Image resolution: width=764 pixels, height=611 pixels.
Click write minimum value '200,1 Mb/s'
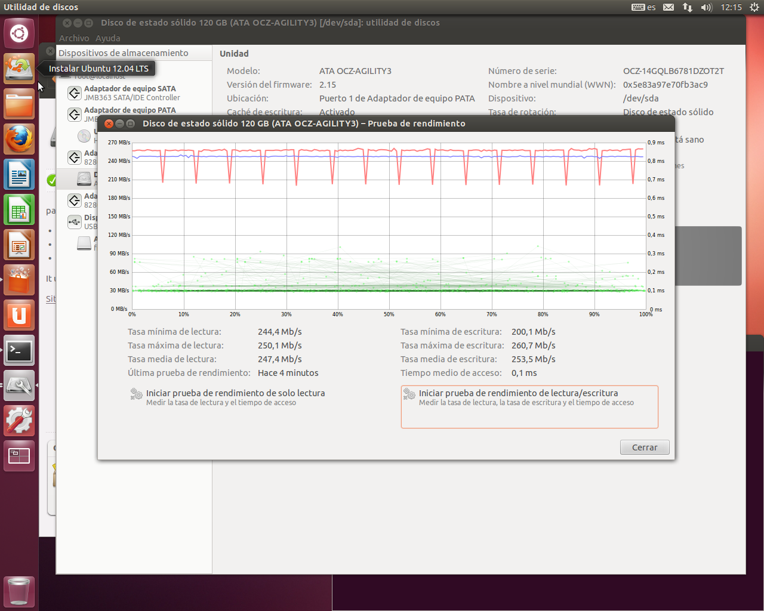534,332
